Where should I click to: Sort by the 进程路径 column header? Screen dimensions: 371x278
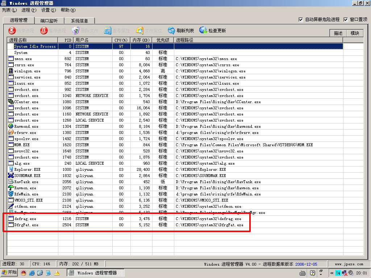[x=258, y=40]
